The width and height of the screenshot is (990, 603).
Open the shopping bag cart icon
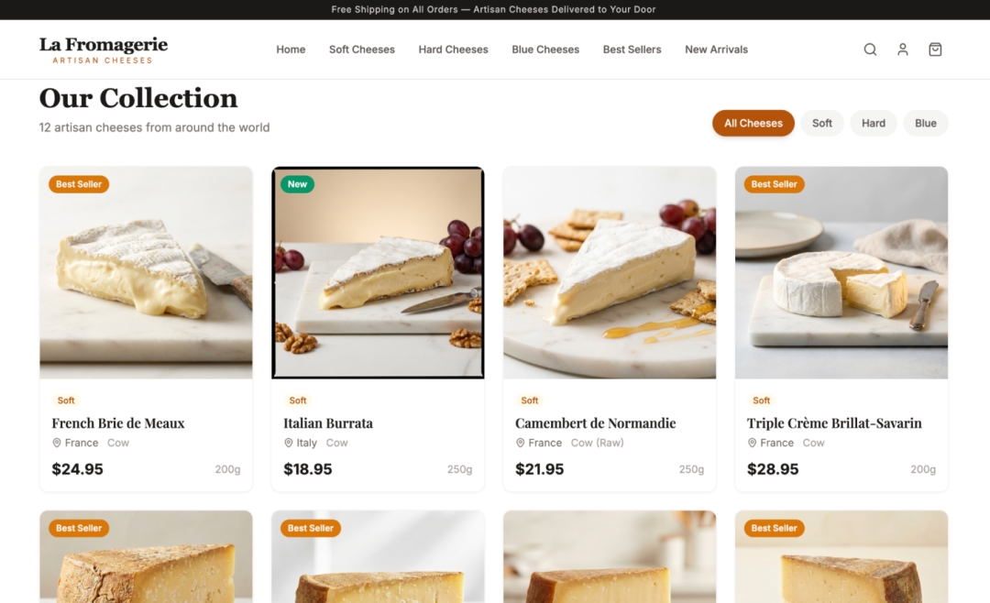click(935, 49)
